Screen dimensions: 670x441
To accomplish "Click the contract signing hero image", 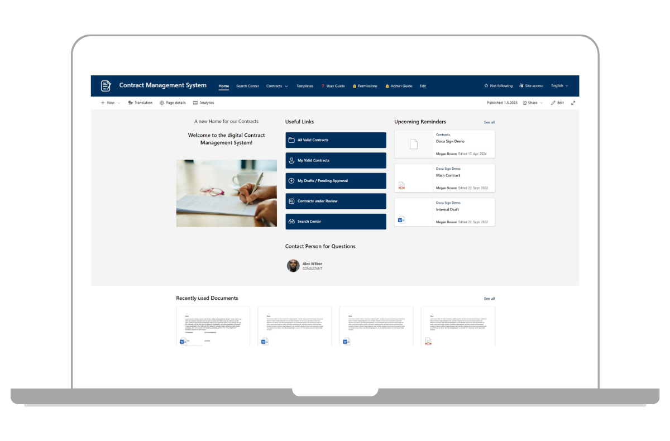I will pos(226,193).
